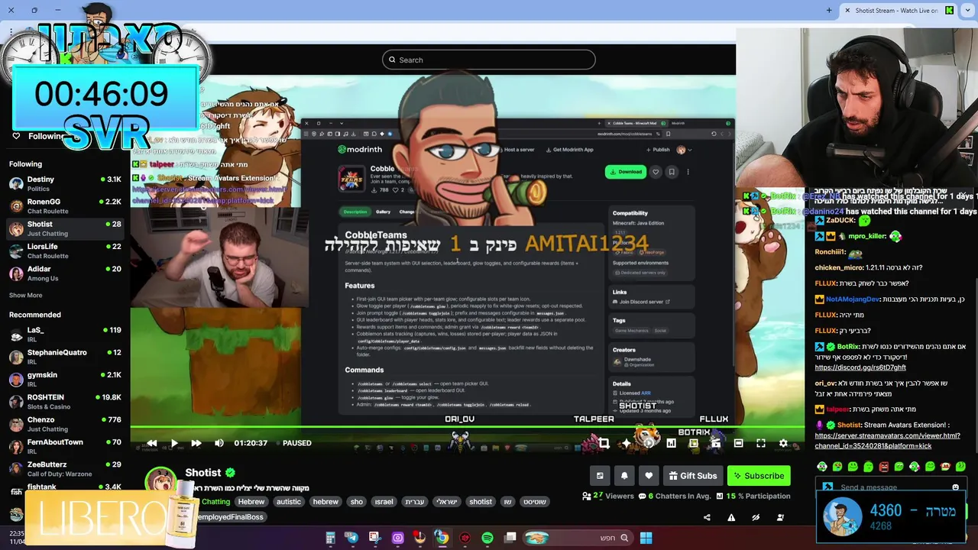Screen dimensions: 978x550
Task: Open Windows Task View from taskbar
Action: 510,538
